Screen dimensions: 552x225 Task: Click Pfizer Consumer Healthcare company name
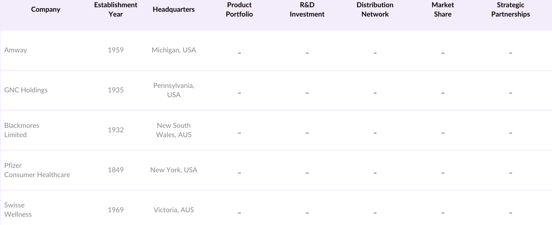[x=37, y=170]
